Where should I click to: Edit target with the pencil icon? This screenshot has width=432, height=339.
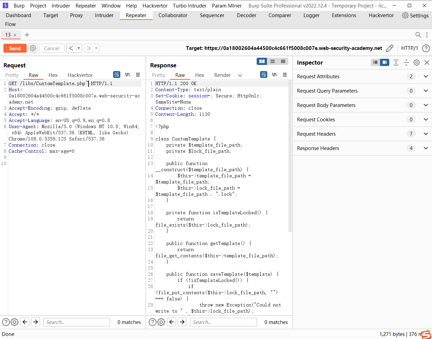pos(390,48)
